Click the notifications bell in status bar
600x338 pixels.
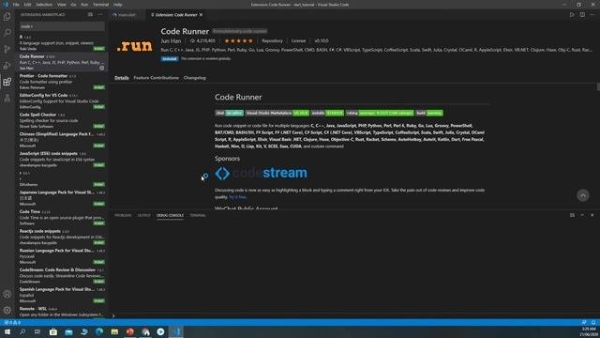(x=593, y=322)
